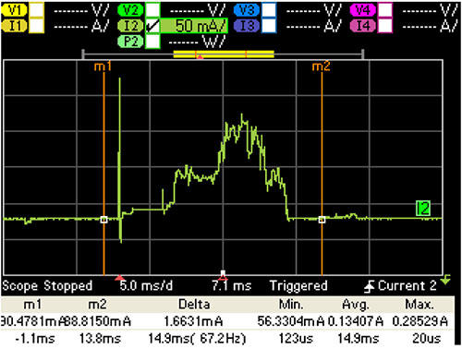Image resolution: width=462 pixels, height=349 pixels.
Task: Open the Current 2 trigger source setting
Action: (407, 286)
